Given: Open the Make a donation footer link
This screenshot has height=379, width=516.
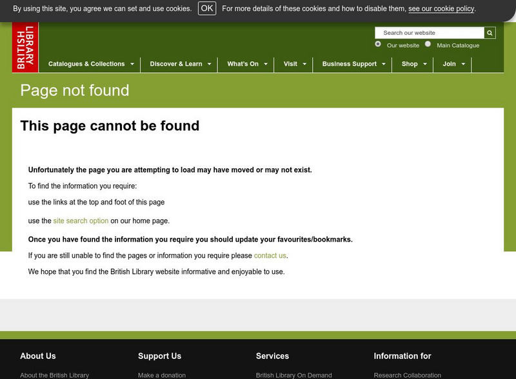Looking at the screenshot, I should point(162,375).
